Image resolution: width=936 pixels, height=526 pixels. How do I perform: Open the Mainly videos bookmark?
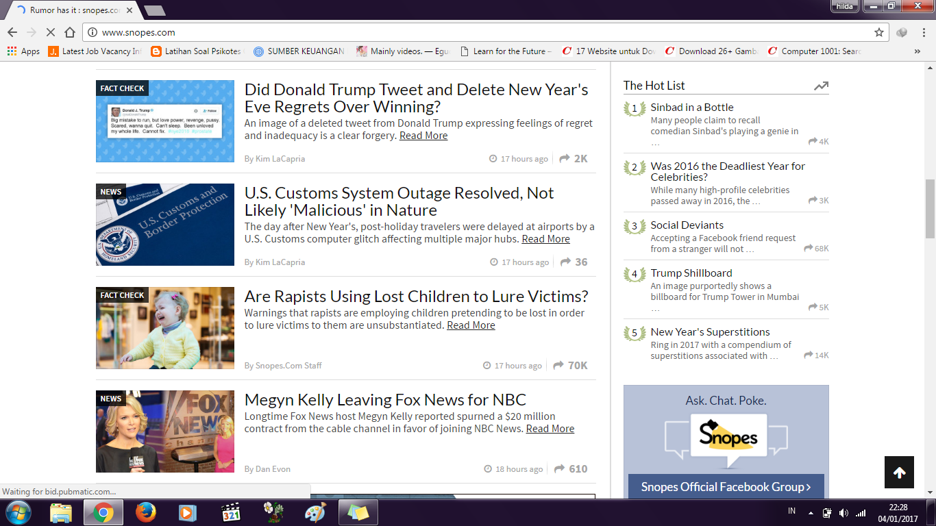[403, 51]
